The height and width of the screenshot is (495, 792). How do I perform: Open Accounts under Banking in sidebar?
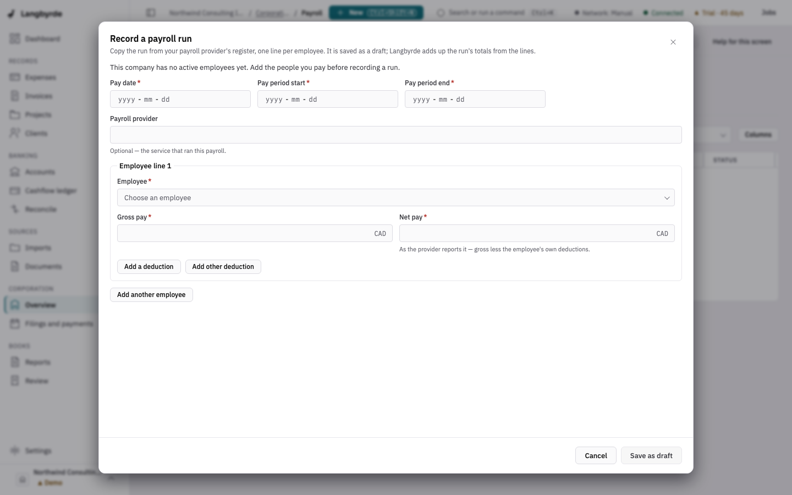[x=51, y=172]
